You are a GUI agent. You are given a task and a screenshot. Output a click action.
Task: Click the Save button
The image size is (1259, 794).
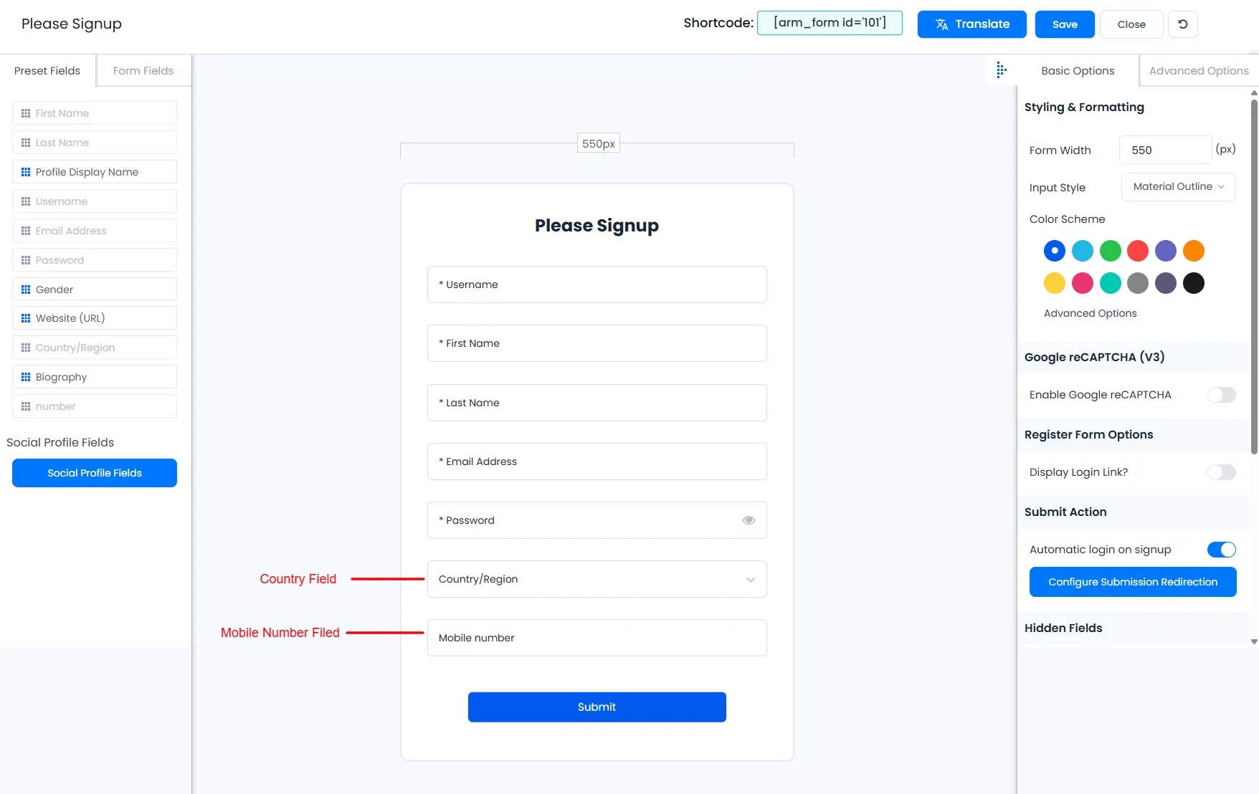[1064, 24]
